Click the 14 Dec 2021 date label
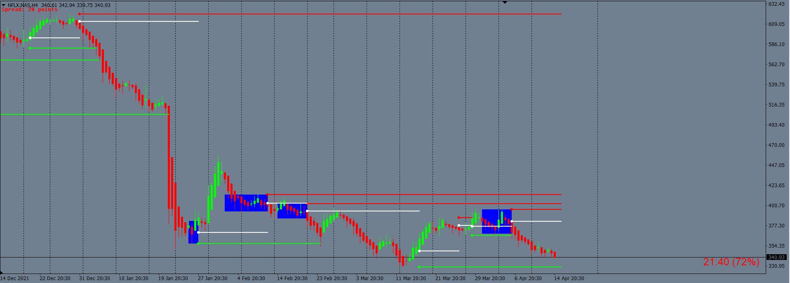The image size is (790, 283). tap(15, 278)
